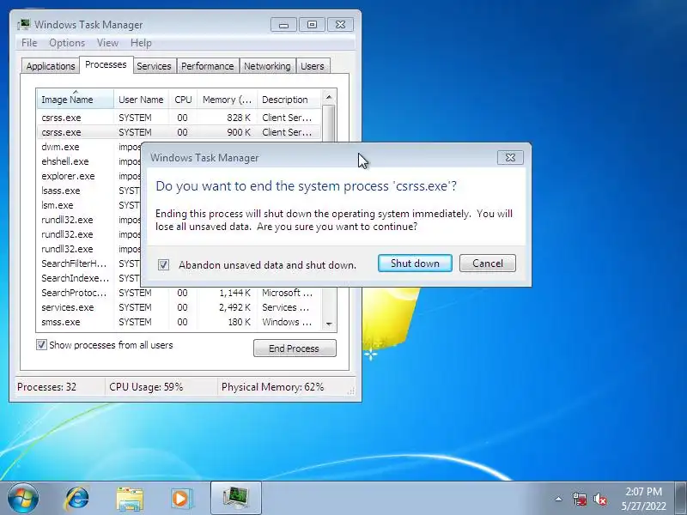Switch to the Applications tab
The height and width of the screenshot is (515, 687).
[51, 66]
